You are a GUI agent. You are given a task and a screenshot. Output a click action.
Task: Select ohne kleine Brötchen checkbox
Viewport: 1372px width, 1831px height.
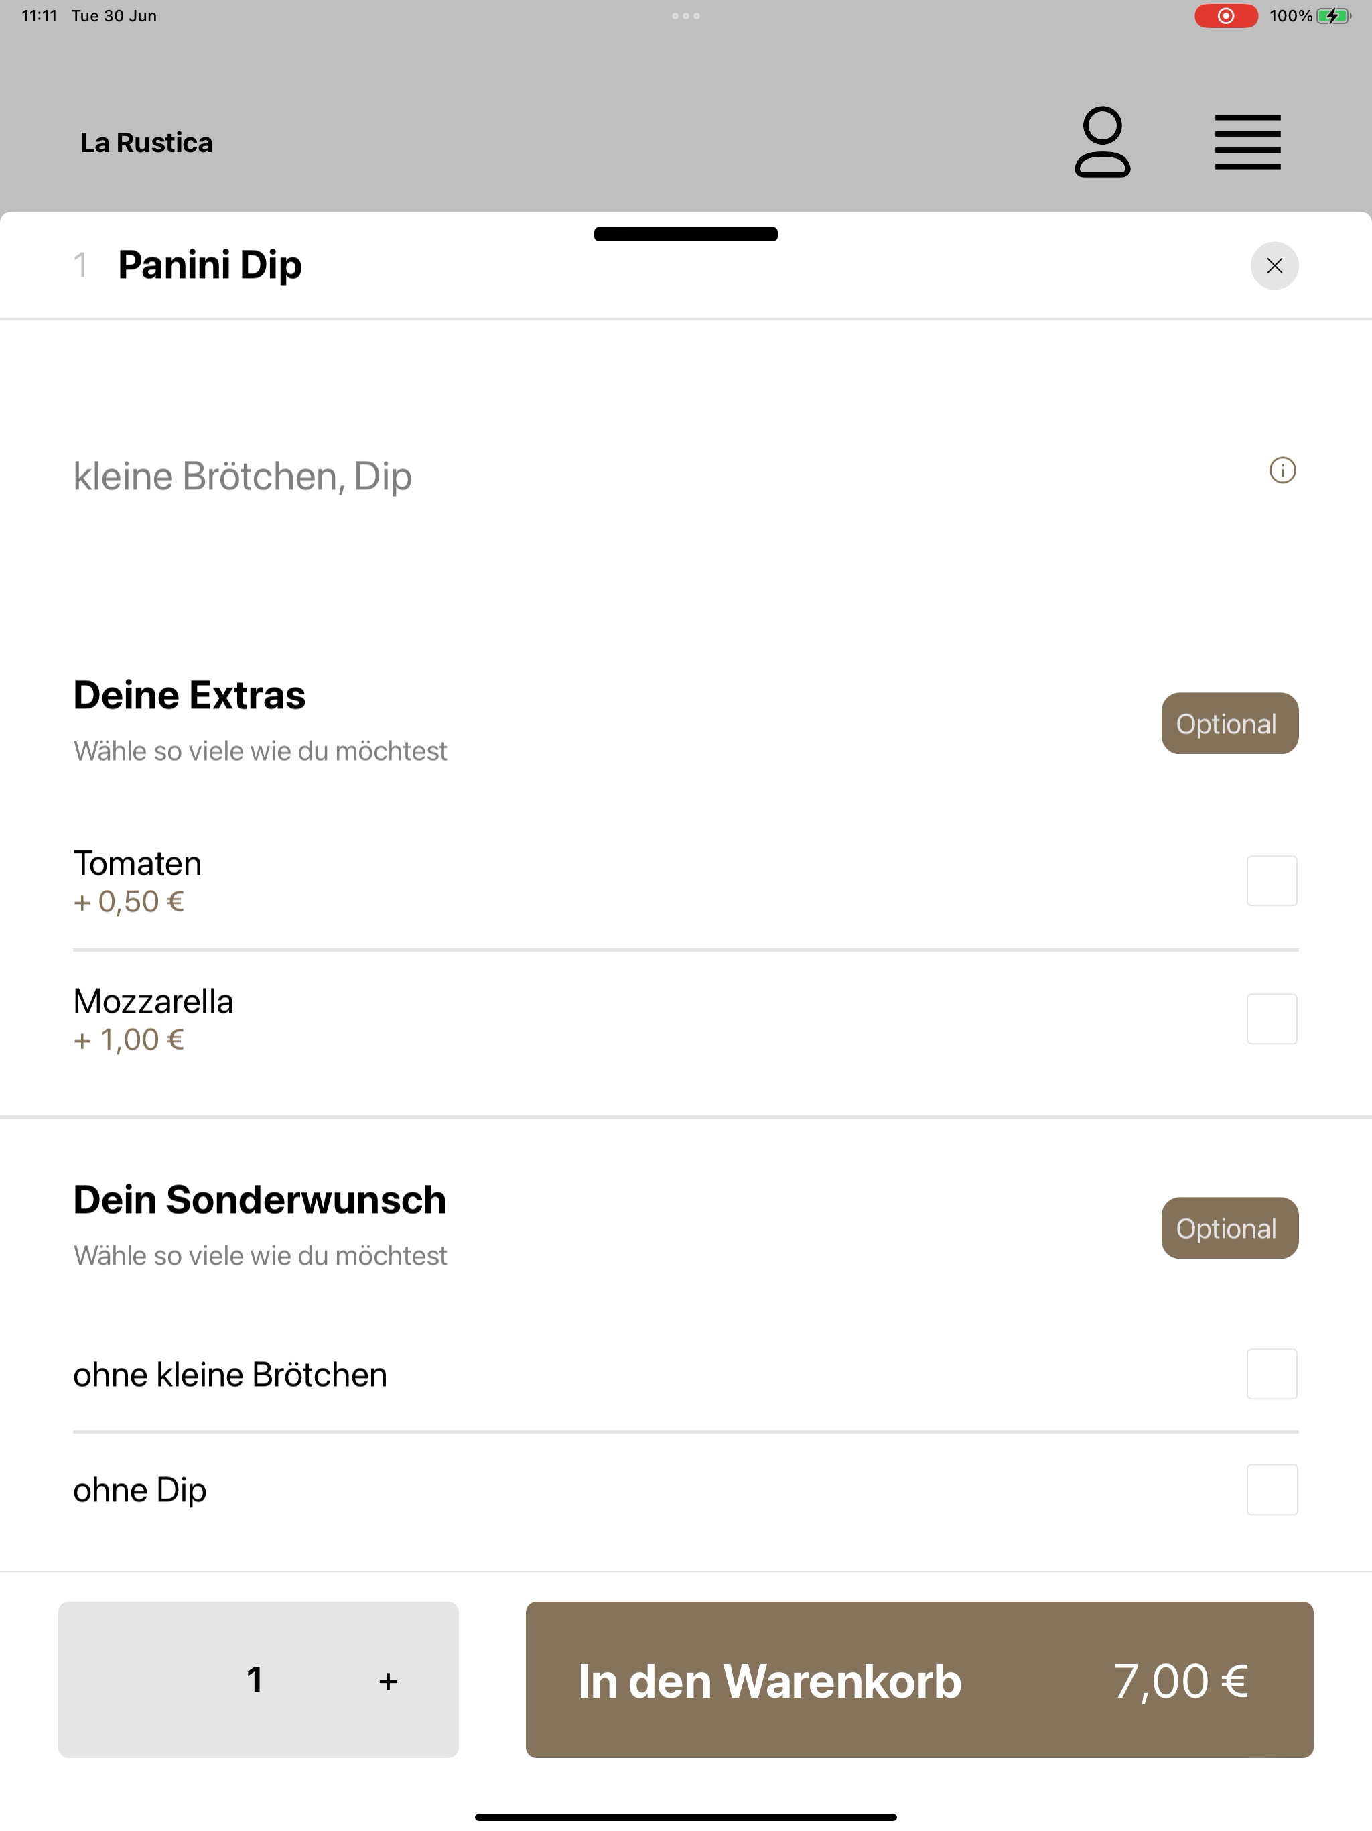pyautogui.click(x=1272, y=1374)
